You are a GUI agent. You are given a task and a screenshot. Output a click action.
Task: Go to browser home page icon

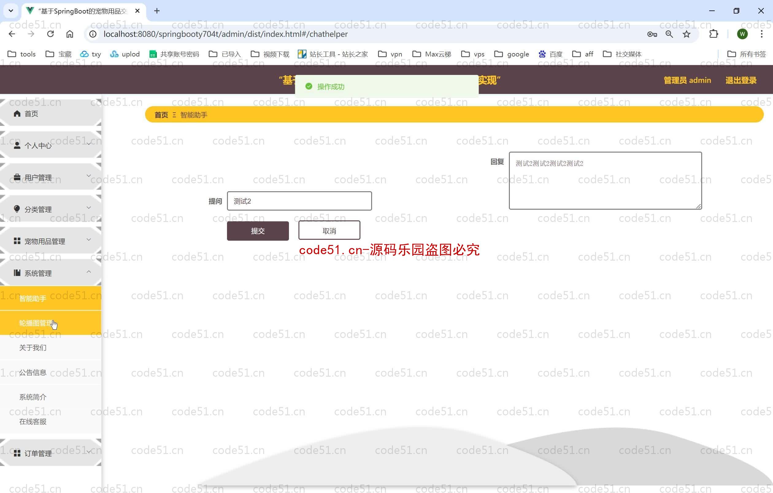point(70,34)
